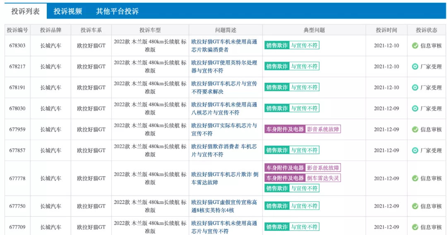Select complaint number 677709

17,227
